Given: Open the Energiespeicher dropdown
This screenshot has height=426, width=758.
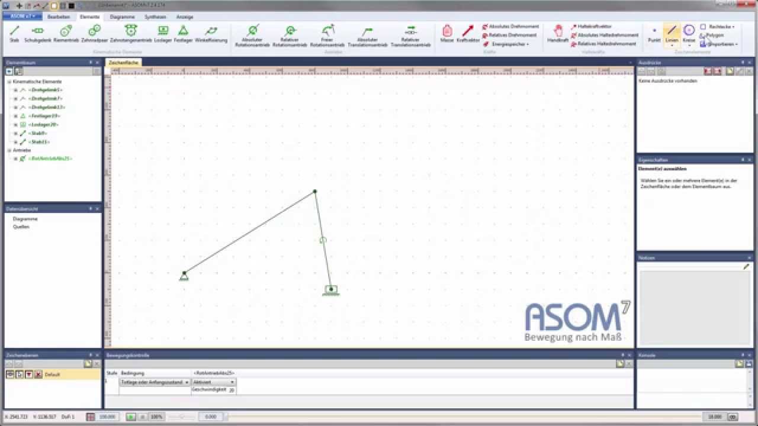Looking at the screenshot, I should (506, 44).
